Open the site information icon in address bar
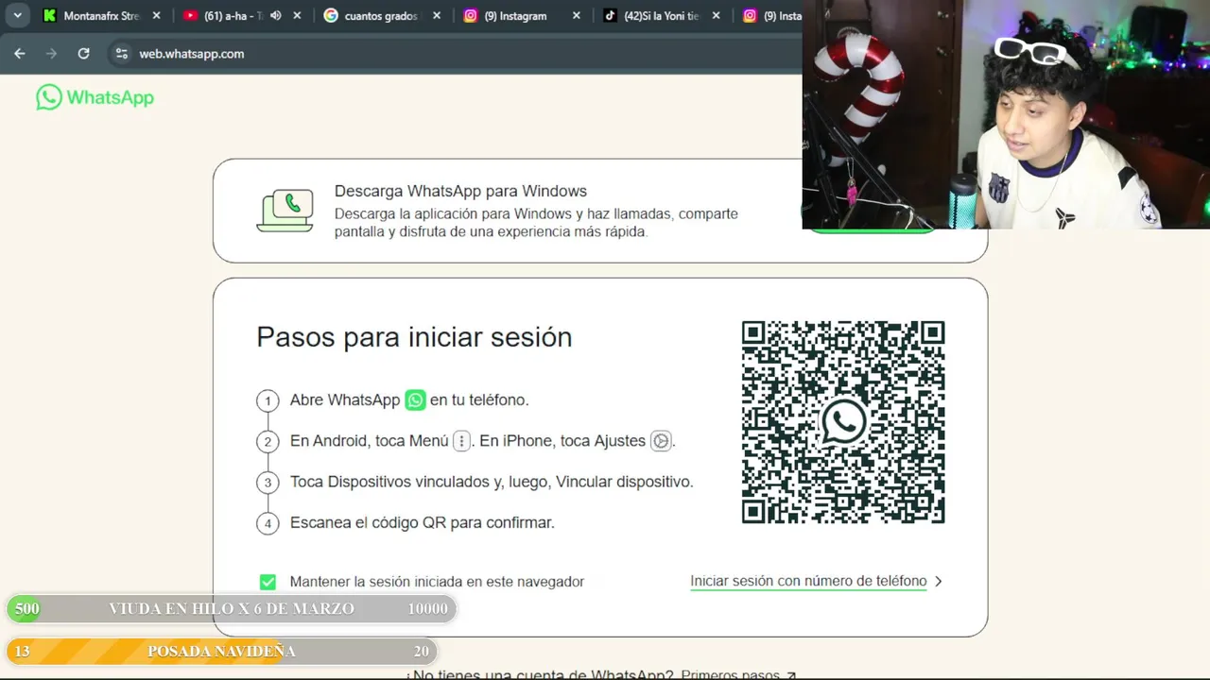 click(x=121, y=54)
